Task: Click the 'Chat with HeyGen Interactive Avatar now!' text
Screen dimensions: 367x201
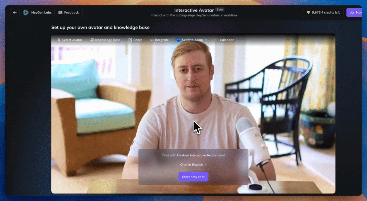Action: 193,155
